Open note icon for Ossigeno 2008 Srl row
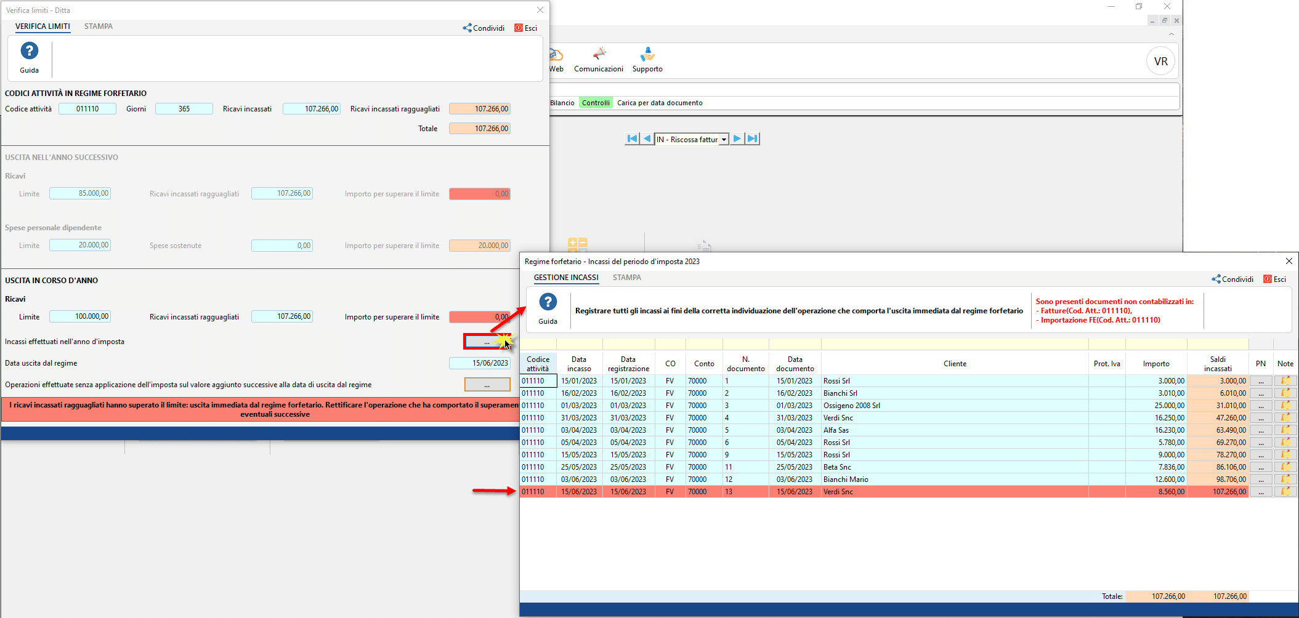This screenshot has height=618, width=1299. [1285, 406]
